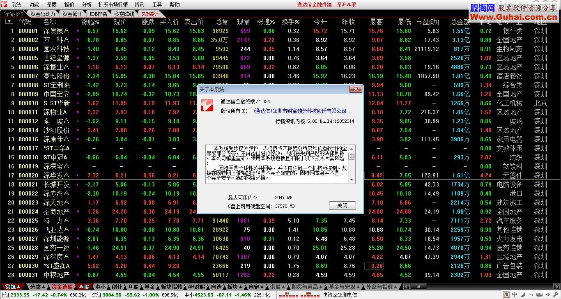Sort by the 市盈(动) column header
The image size is (561, 299).
pos(427,22)
